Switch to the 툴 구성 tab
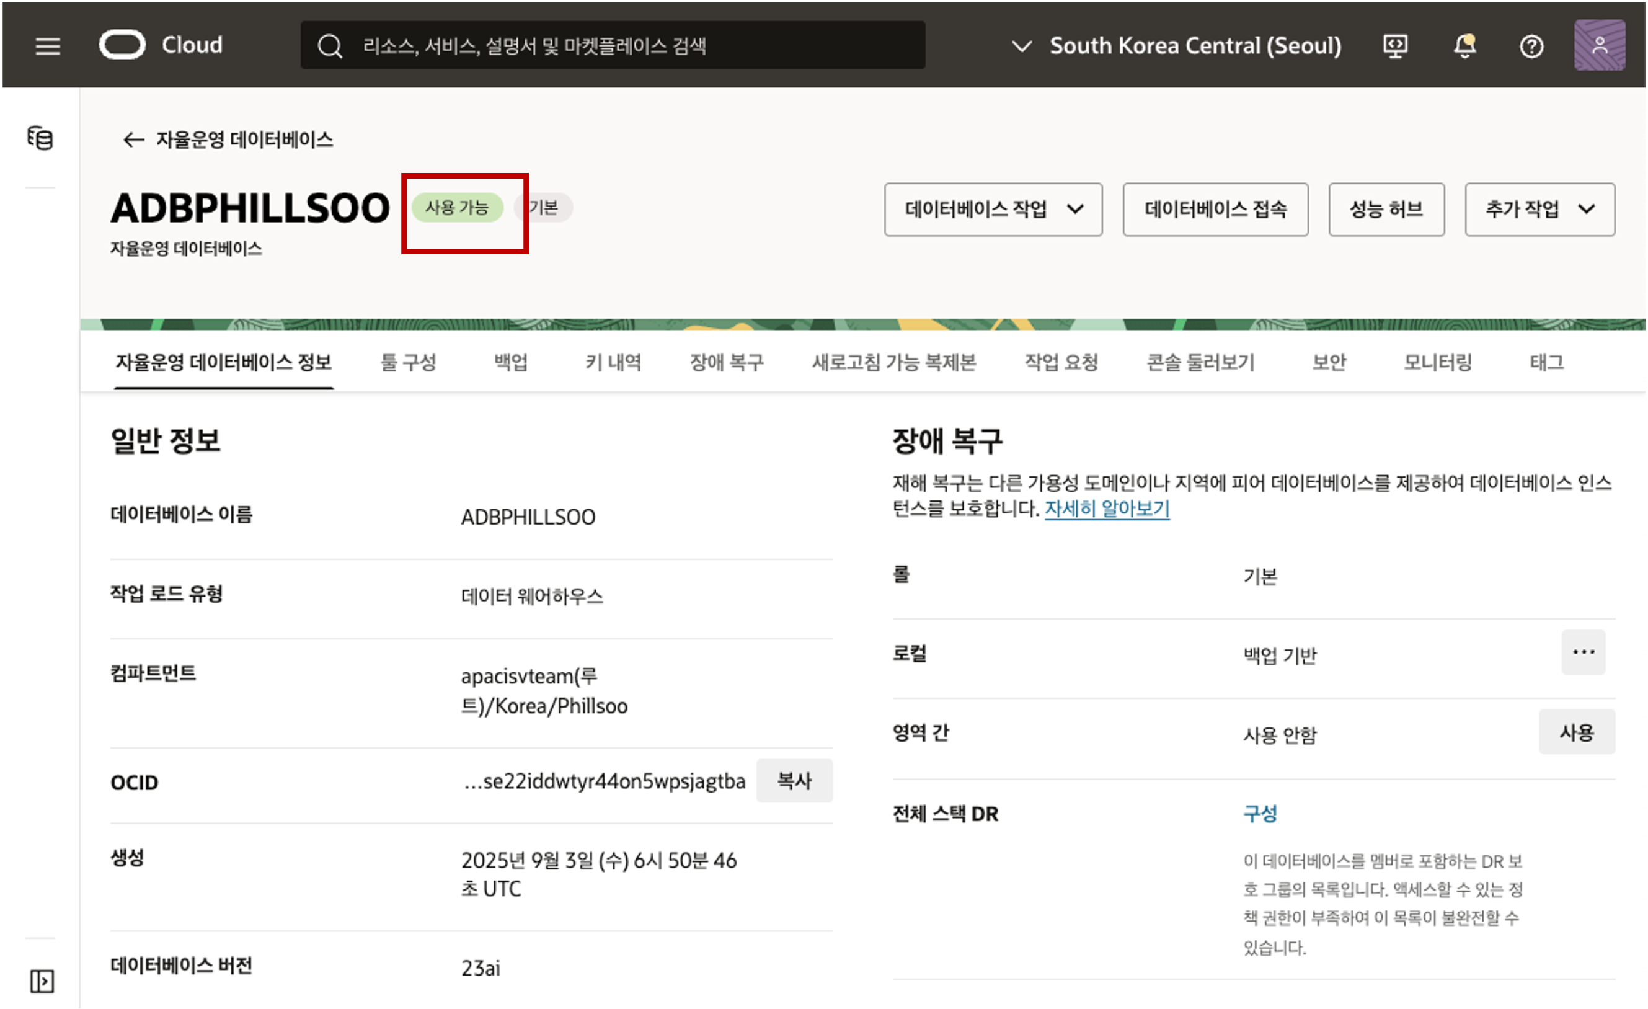The height and width of the screenshot is (1009, 1648). (408, 363)
